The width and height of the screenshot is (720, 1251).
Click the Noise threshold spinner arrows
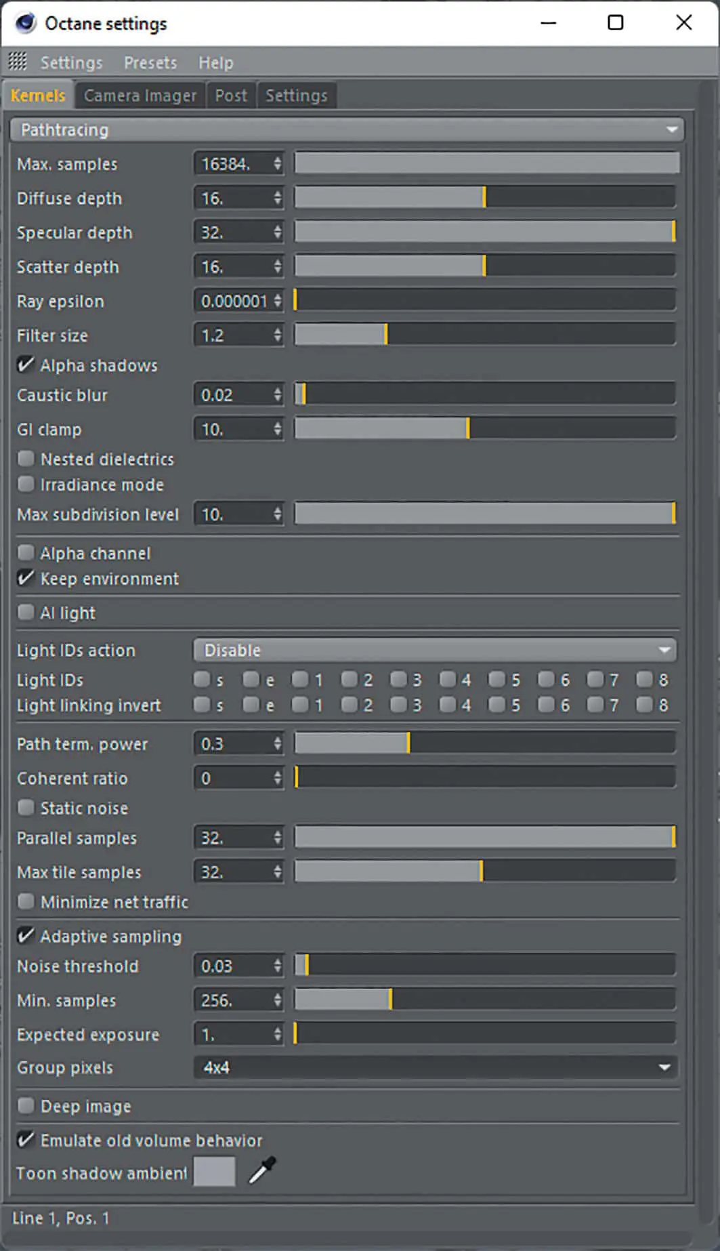coord(277,966)
